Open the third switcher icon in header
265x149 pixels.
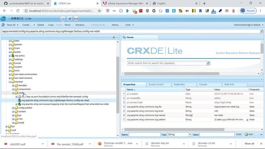pyautogui.click(x=76, y=18)
